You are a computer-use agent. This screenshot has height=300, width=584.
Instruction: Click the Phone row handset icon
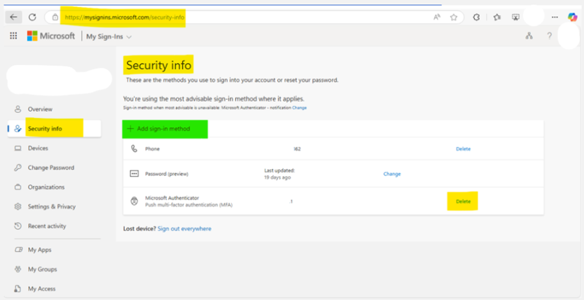point(134,149)
